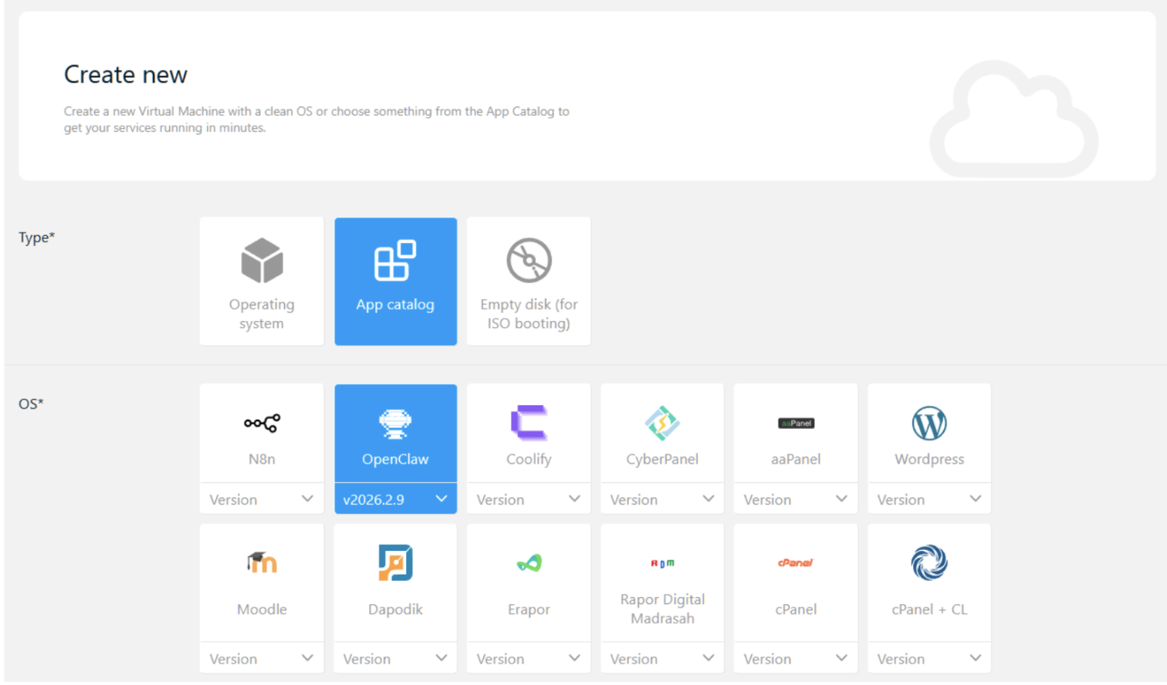Choose the cPanel + CL swirl icon
Image resolution: width=1167 pixels, height=685 pixels.
pyautogui.click(x=929, y=563)
